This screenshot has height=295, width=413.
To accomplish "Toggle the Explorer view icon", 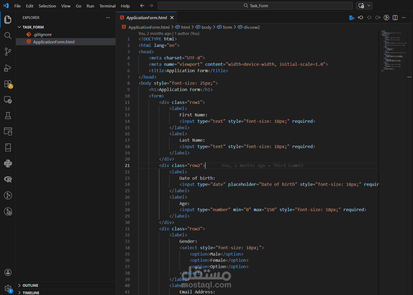I will tap(8, 19).
